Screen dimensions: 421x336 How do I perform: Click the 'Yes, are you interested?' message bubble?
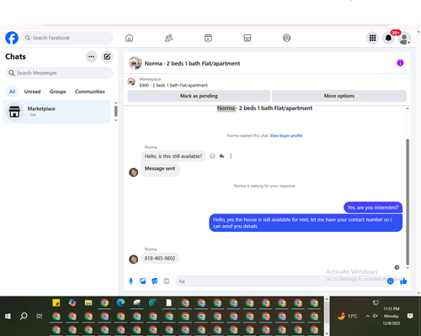tap(373, 207)
